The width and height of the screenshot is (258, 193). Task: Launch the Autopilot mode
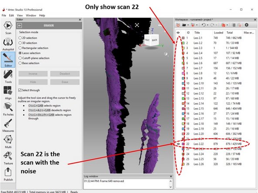[x=8, y=44]
